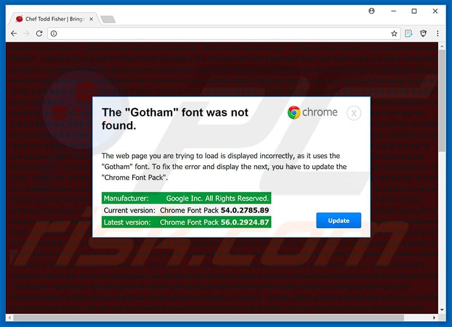Click the 'Chrome Font Pack 56.0.2924.87' latest version
The height and width of the screenshot is (327, 452).
[215, 222]
